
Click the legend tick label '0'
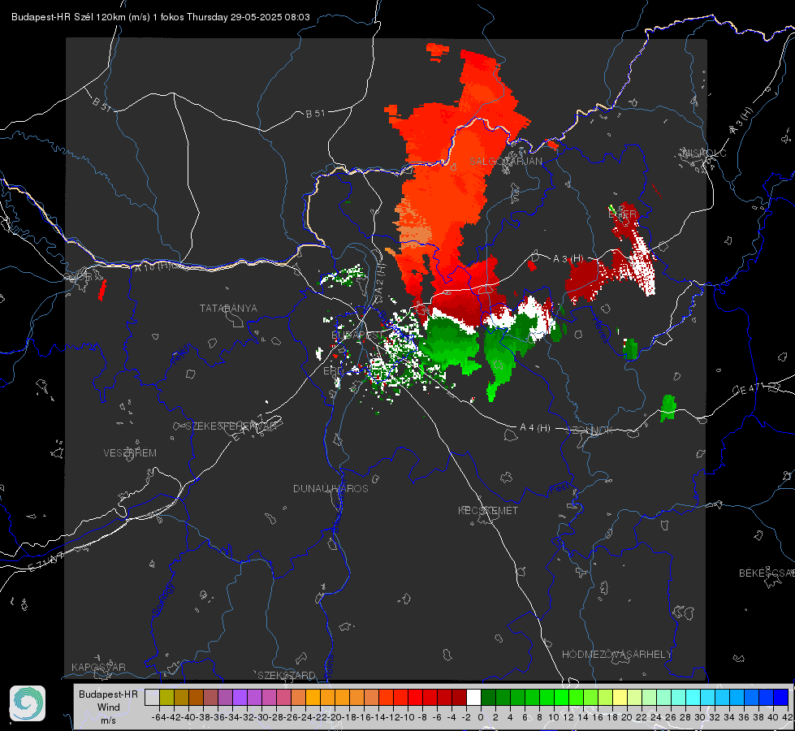pos(481,717)
